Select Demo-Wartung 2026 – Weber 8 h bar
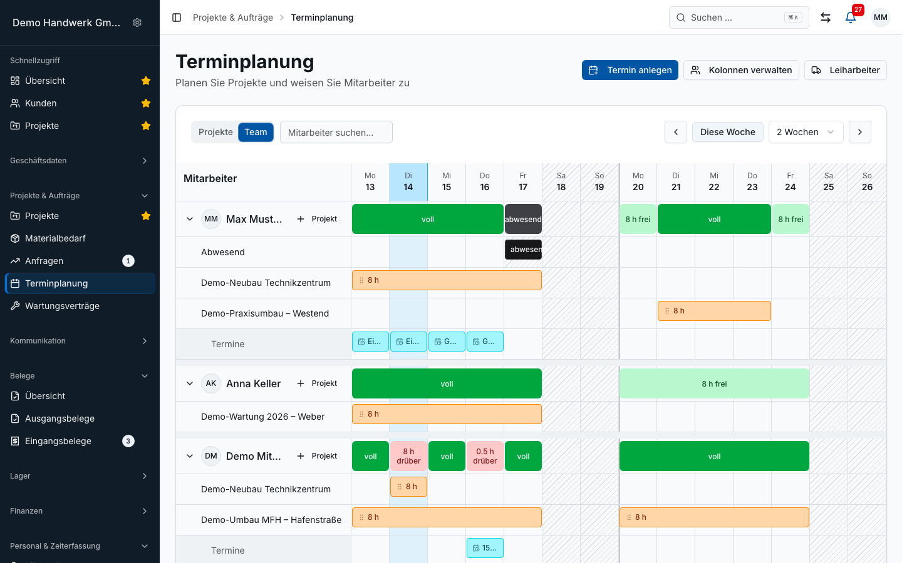The height and width of the screenshot is (563, 902). (447, 414)
